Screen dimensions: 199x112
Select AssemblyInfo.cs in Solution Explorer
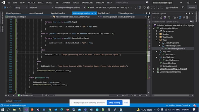click(x=169, y=63)
